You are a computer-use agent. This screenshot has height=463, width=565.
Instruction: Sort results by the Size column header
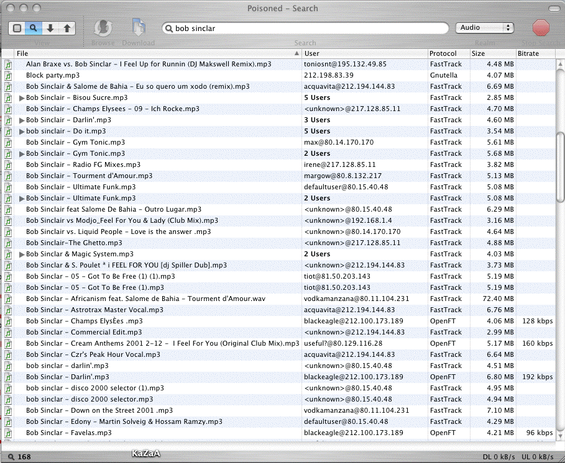coord(493,53)
